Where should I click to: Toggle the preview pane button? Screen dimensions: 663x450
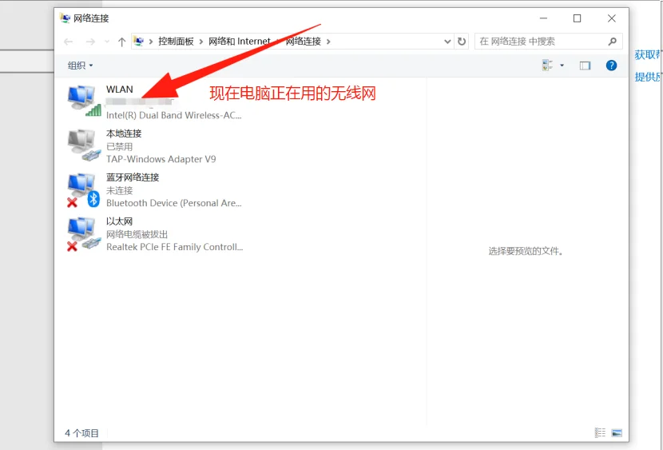point(585,66)
